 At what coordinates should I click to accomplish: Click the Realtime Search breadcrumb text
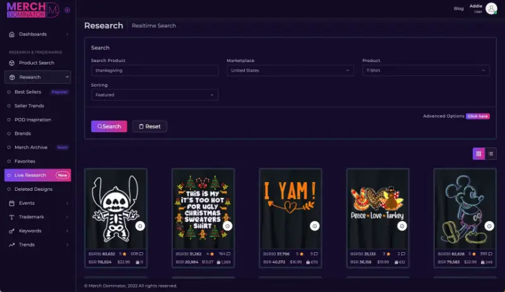pos(153,26)
